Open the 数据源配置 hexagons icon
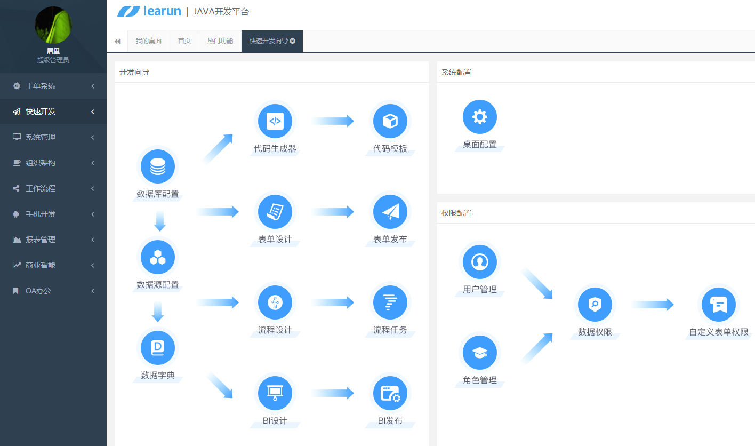This screenshot has width=755, height=446. (x=158, y=257)
